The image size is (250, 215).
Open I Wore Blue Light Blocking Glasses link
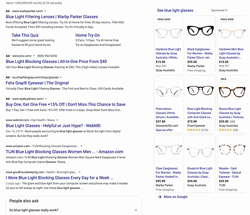(x=60, y=178)
